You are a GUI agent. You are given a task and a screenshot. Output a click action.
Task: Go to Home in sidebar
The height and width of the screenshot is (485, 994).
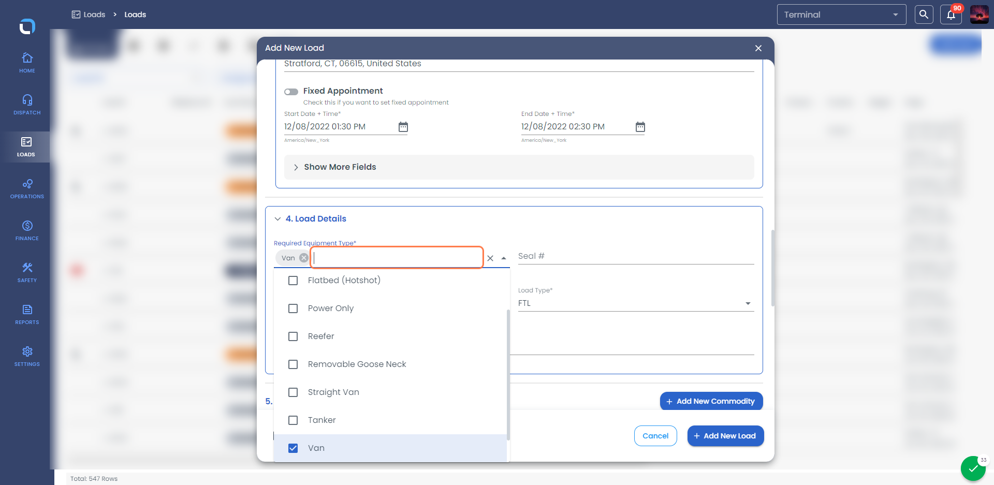click(27, 63)
